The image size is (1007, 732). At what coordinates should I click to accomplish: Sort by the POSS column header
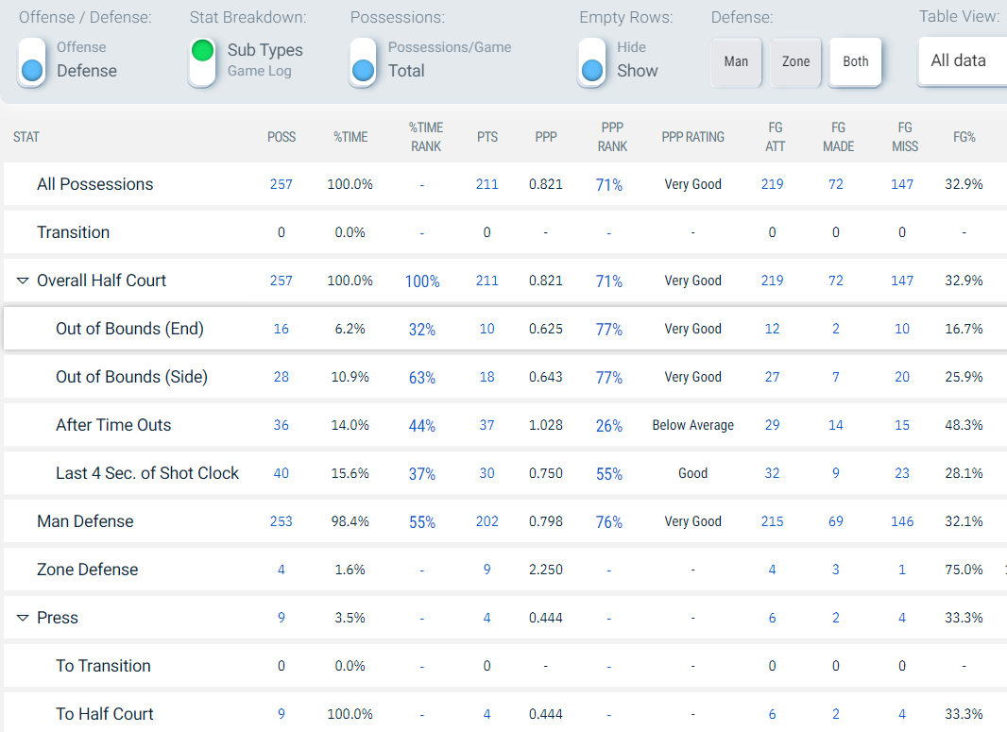pyautogui.click(x=282, y=137)
